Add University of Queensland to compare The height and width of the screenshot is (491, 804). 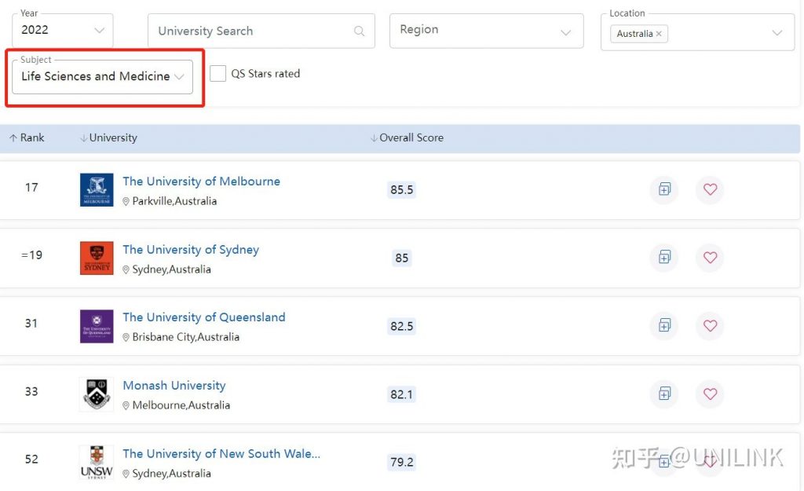(x=664, y=325)
